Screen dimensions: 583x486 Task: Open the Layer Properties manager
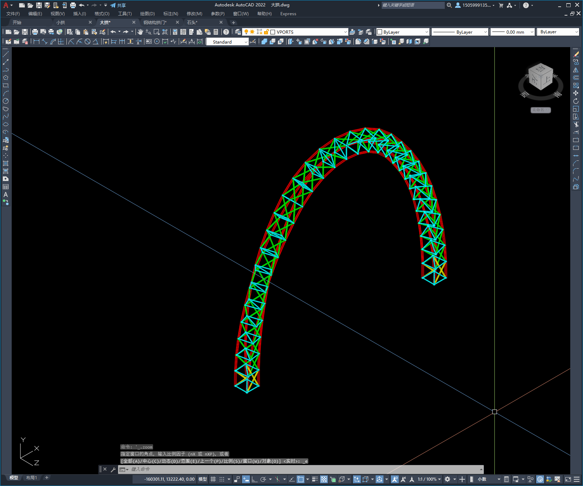coord(238,32)
